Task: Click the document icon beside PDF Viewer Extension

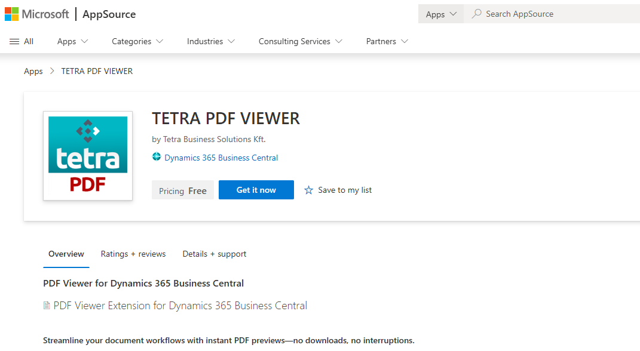Action: pyautogui.click(x=46, y=305)
